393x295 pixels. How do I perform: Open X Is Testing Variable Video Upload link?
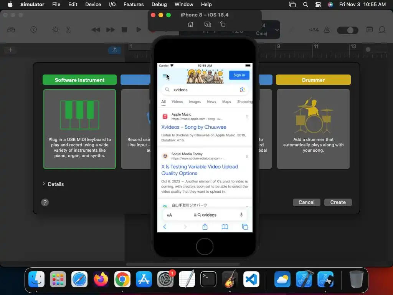click(200, 170)
